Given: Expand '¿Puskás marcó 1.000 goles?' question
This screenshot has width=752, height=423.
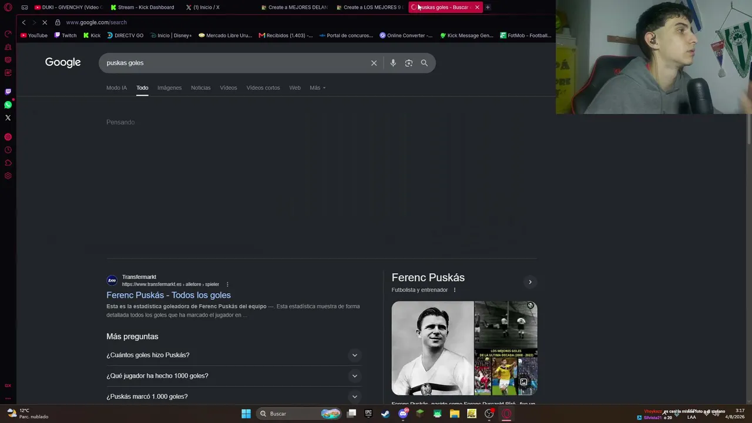Looking at the screenshot, I should point(233,397).
